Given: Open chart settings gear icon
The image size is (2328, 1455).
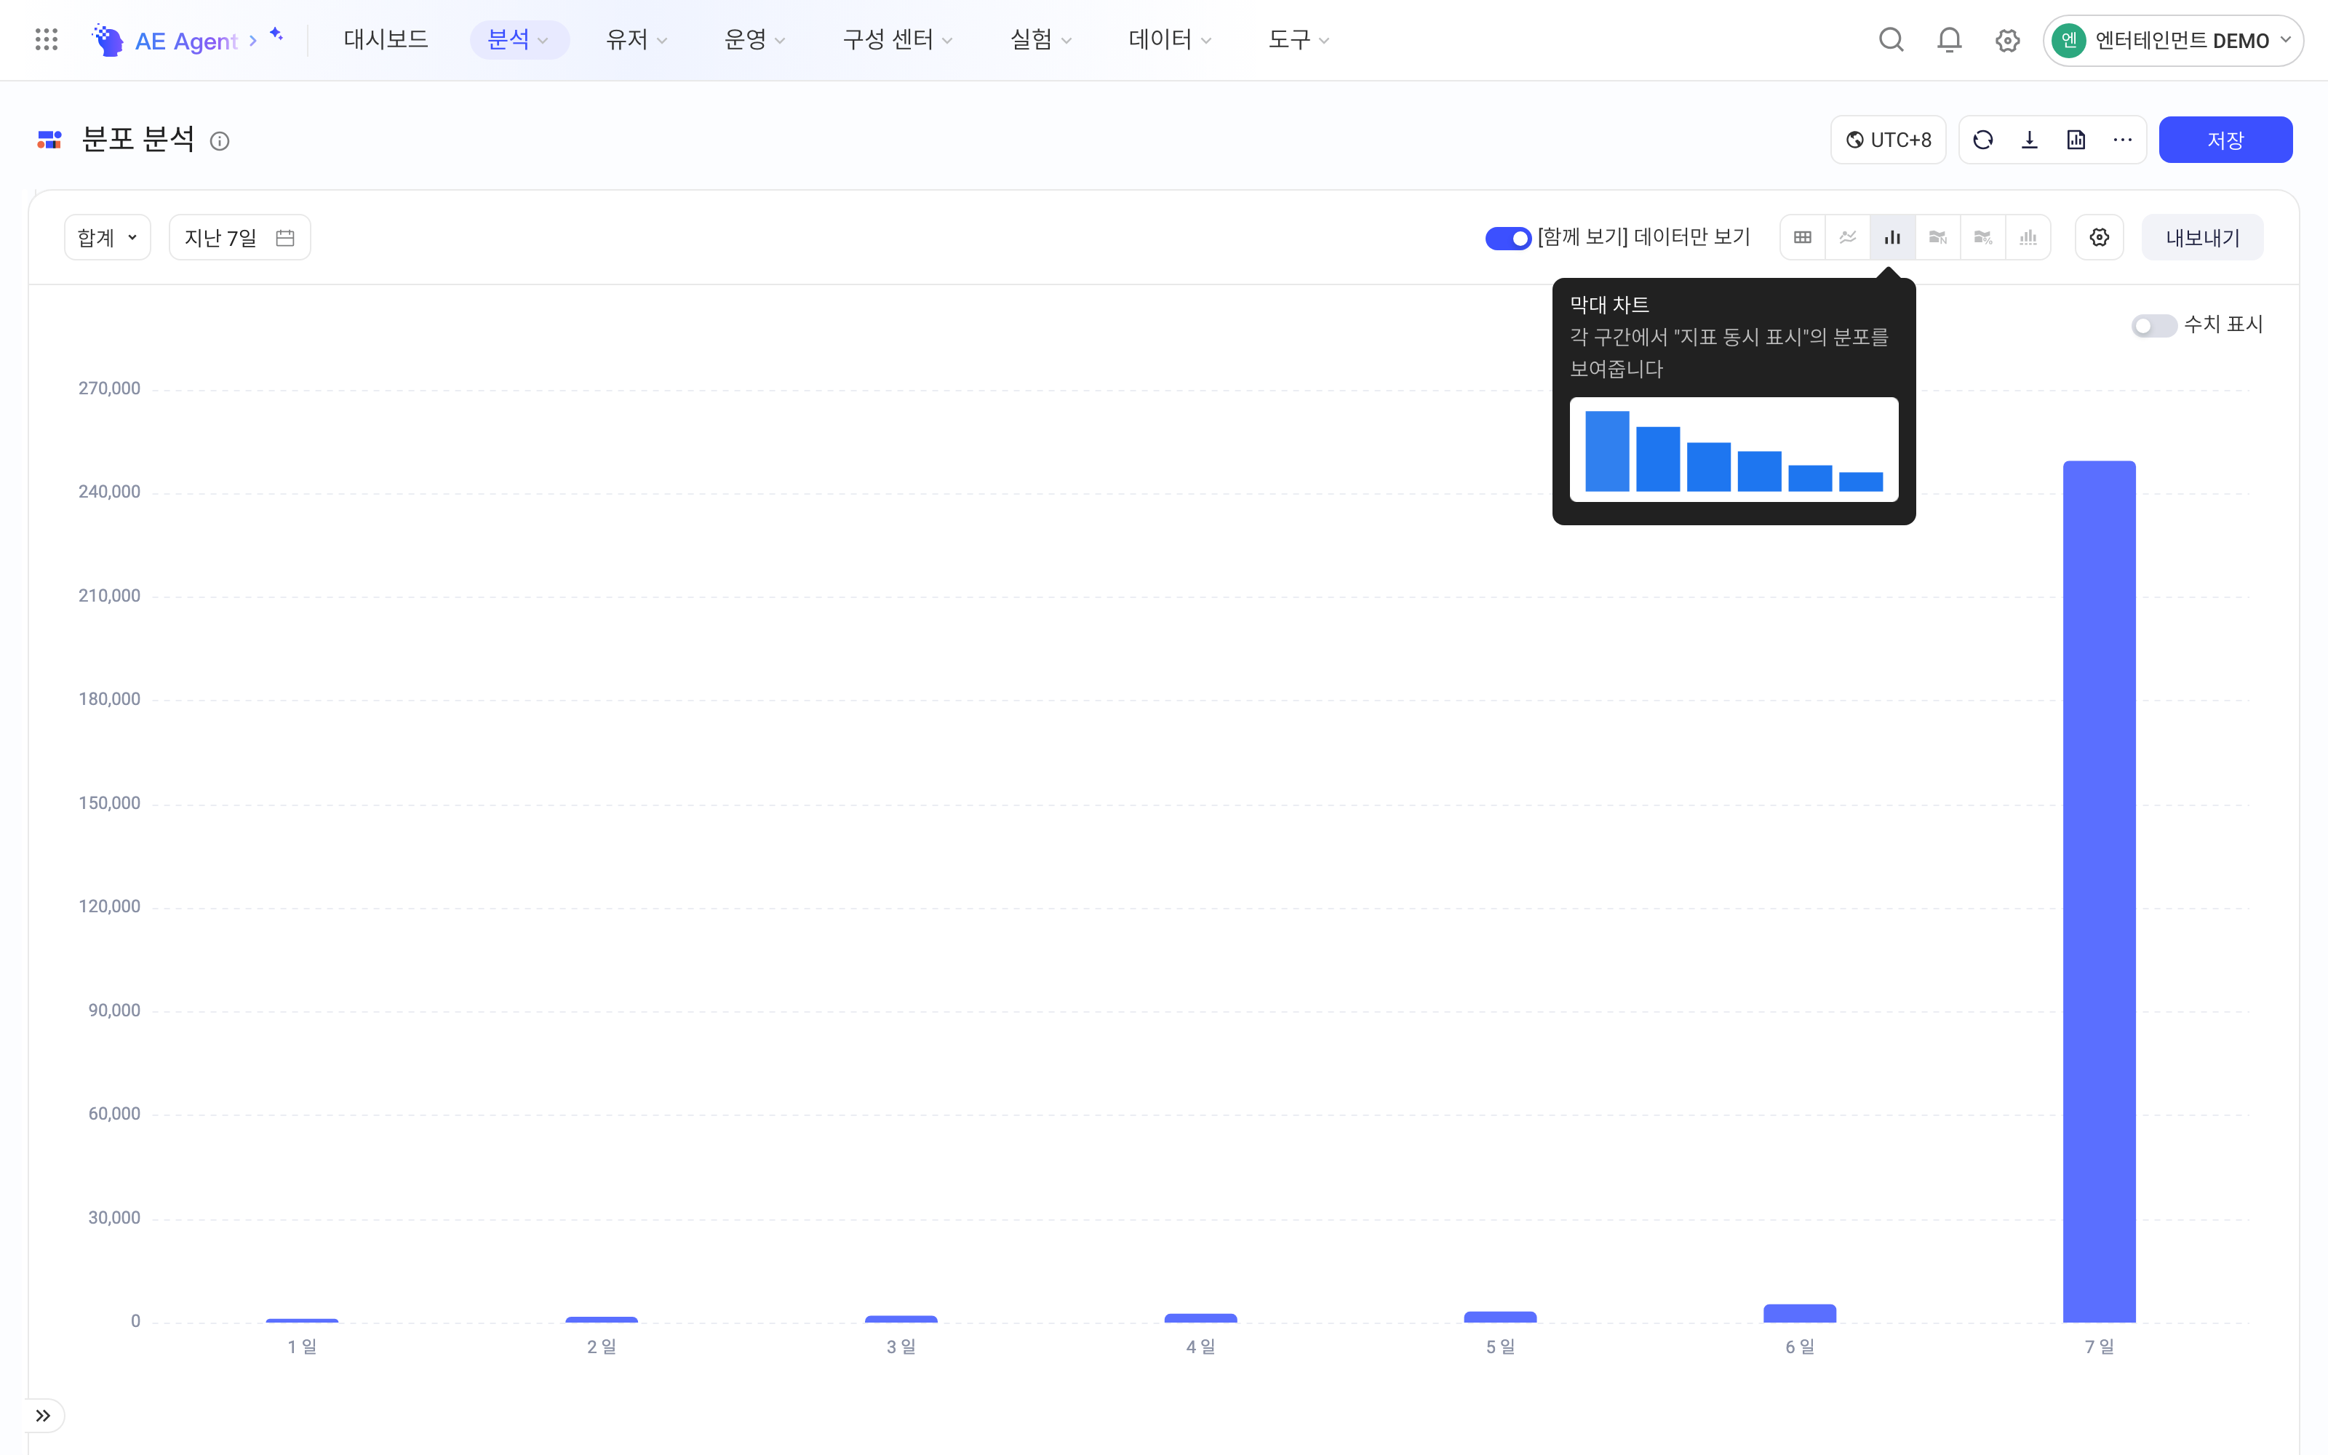Looking at the screenshot, I should (2099, 236).
